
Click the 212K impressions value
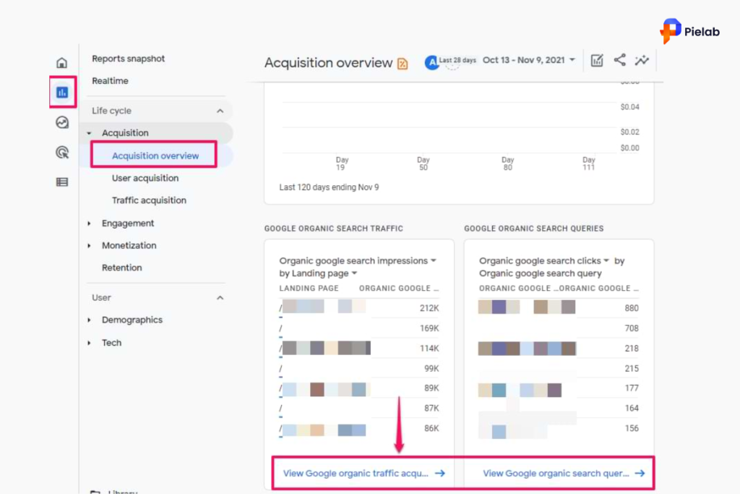coord(429,308)
